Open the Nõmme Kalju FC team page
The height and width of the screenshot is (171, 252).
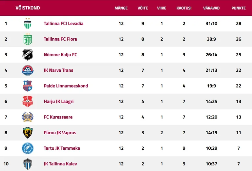[60, 54]
